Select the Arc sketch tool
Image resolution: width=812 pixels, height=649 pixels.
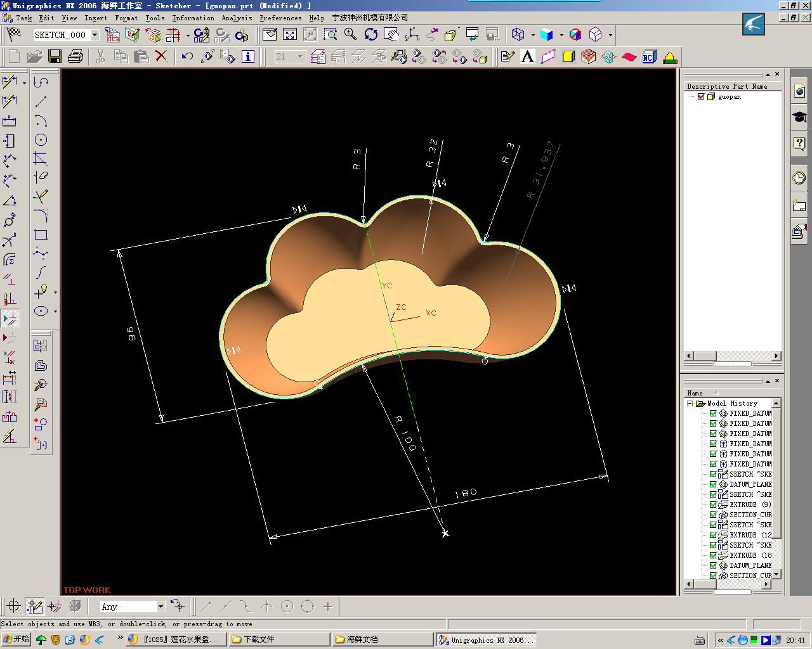pyautogui.click(x=41, y=120)
